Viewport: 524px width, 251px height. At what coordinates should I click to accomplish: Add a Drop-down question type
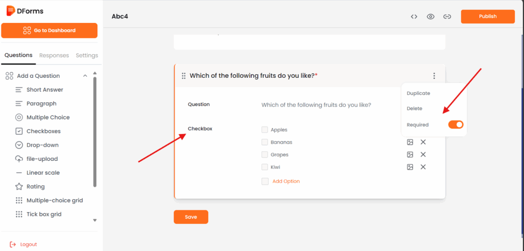click(42, 145)
